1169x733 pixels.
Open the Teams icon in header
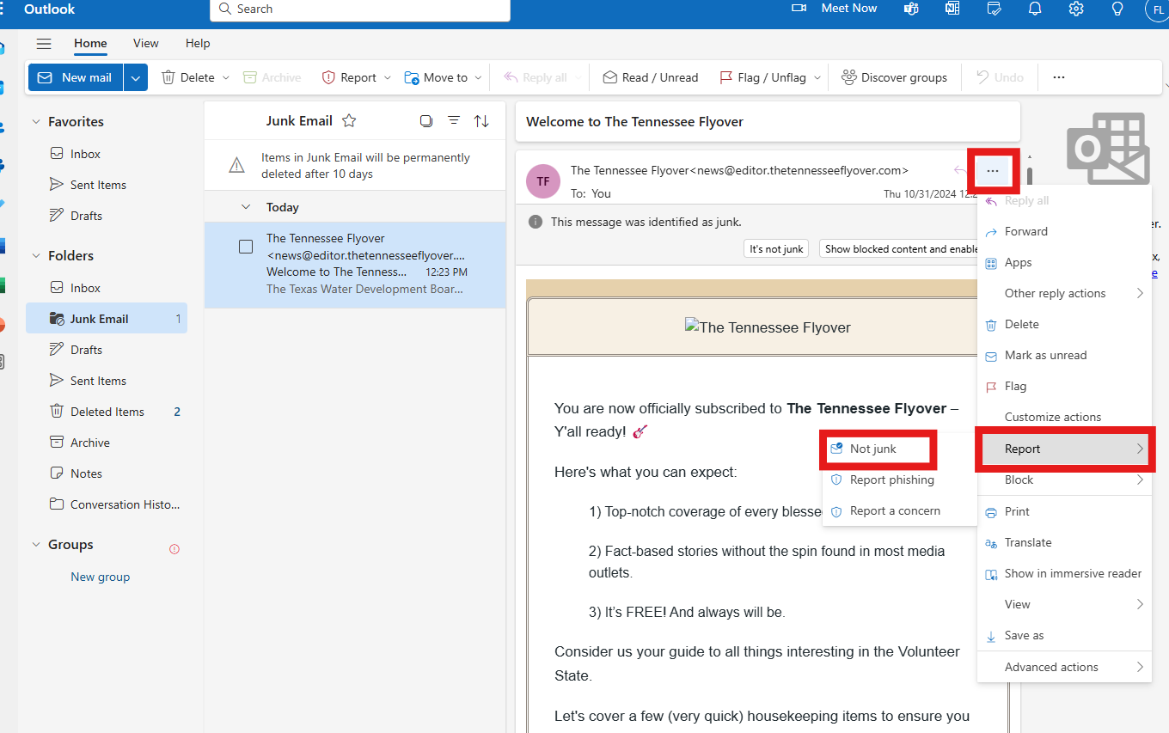pos(911,9)
